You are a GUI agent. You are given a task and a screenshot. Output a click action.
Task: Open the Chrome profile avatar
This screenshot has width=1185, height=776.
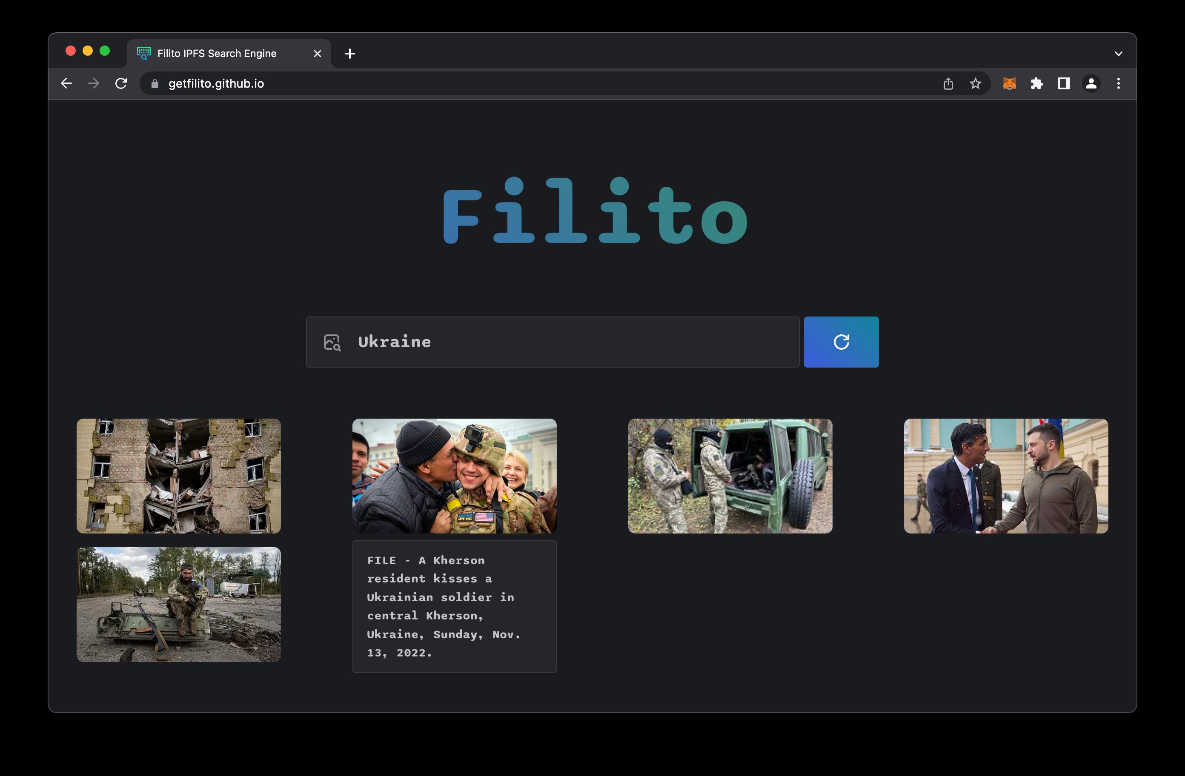point(1091,84)
